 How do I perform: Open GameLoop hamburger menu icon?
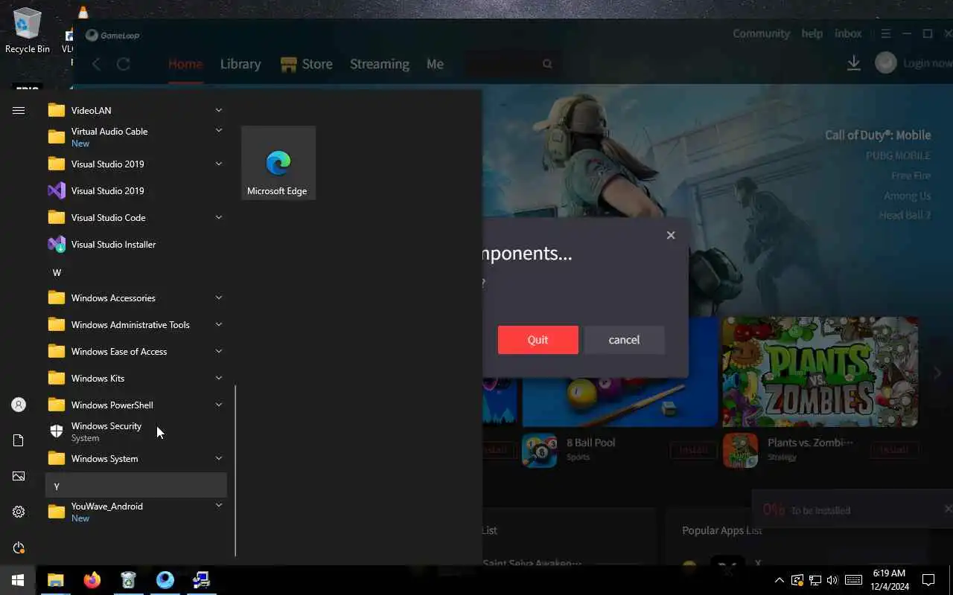[885, 33]
